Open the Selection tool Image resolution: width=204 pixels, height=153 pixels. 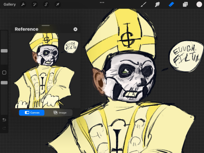[46, 5]
